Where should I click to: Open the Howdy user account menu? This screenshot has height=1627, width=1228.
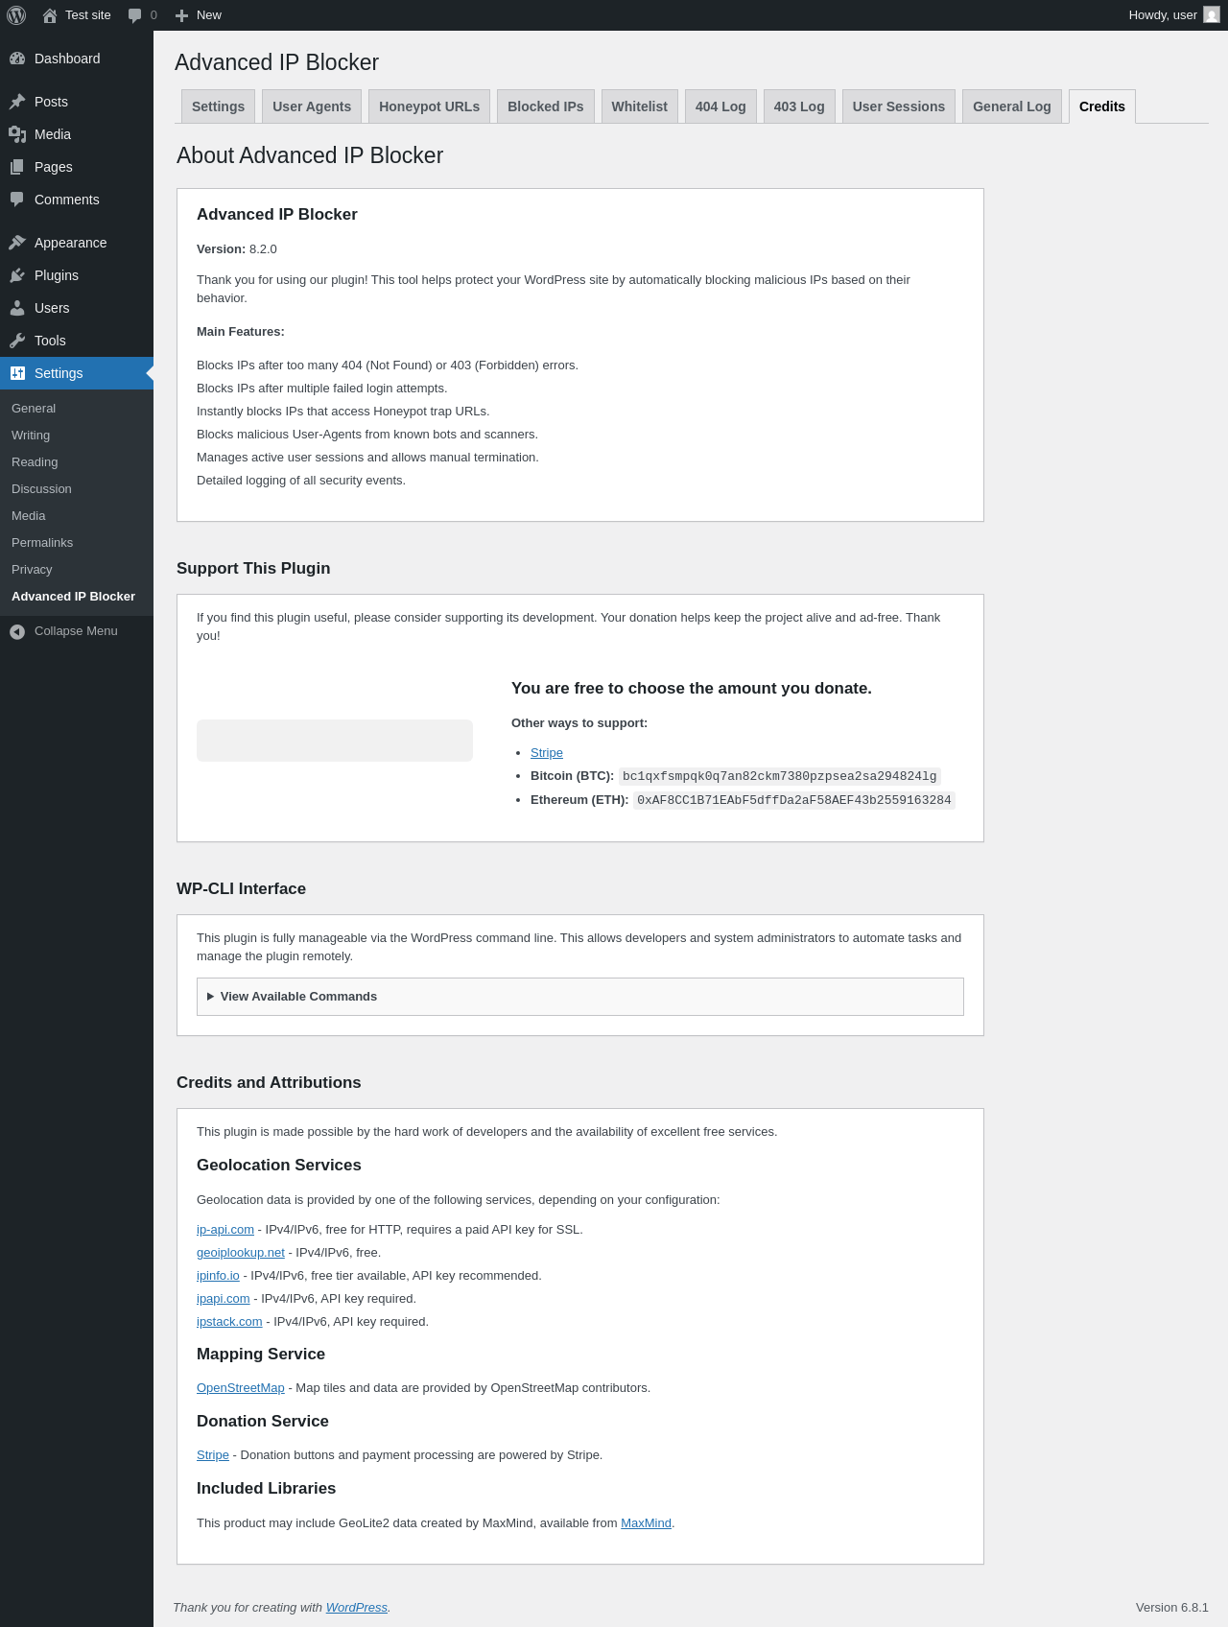coord(1163,15)
